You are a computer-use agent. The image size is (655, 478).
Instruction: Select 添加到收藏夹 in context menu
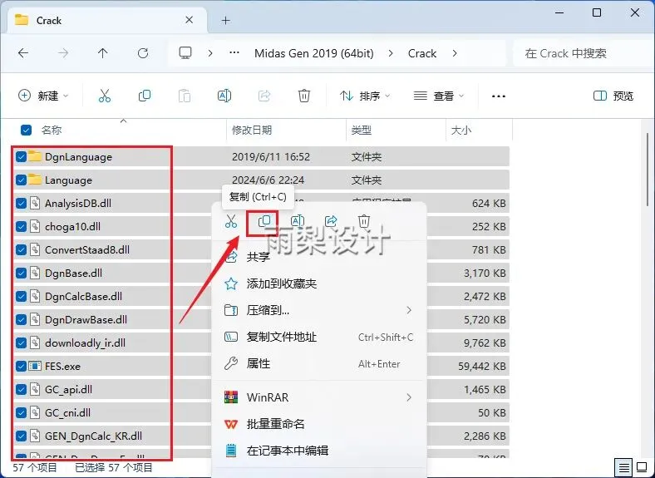319,284
